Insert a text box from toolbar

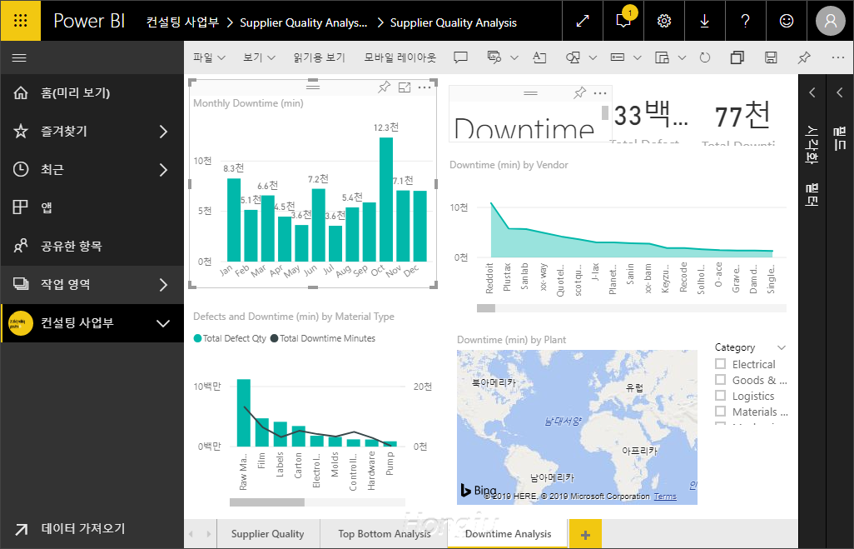pos(539,57)
